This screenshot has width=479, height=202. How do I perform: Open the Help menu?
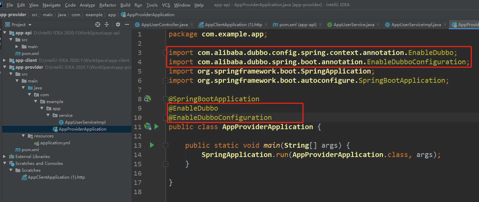point(199,5)
